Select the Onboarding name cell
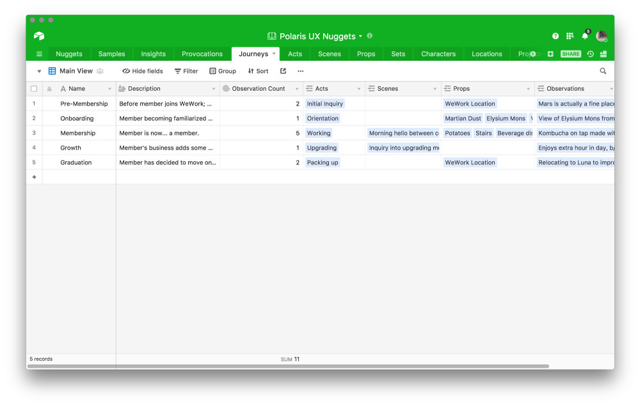This screenshot has height=406, width=640. coord(77,118)
